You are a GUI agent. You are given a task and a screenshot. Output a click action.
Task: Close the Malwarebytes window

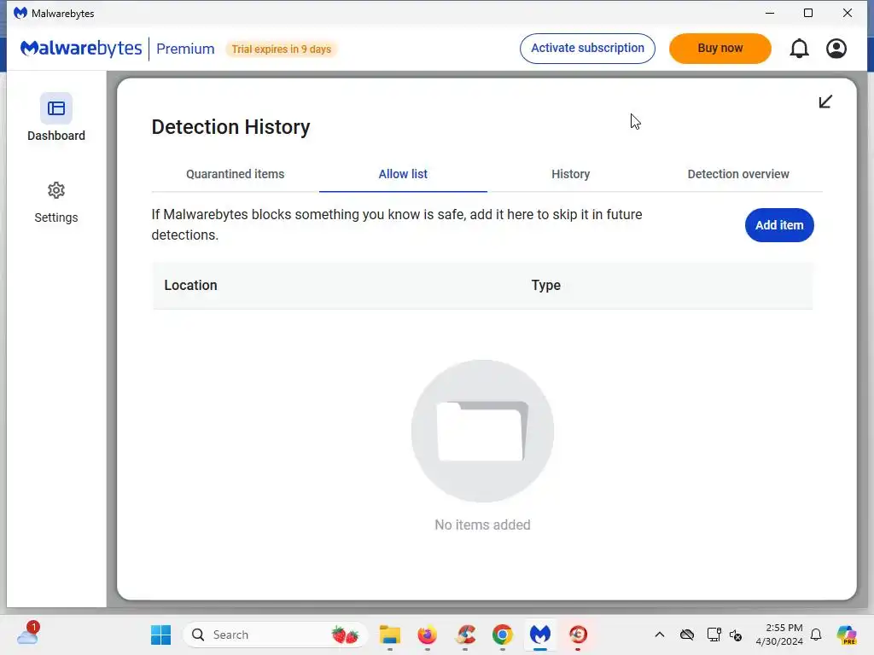pos(848,13)
